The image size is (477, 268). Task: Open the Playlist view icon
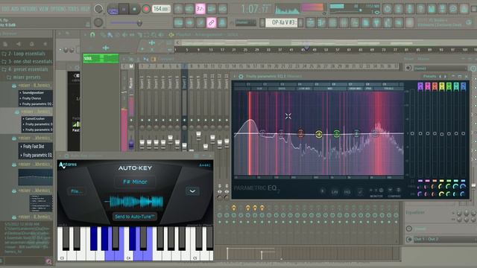coord(310,22)
